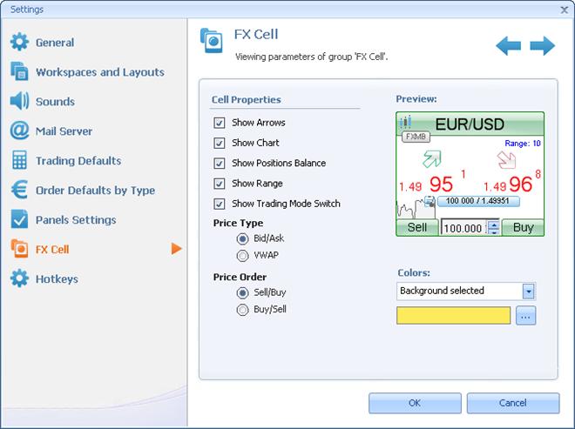Go to next settings group arrow
The height and width of the screenshot is (429, 575).
pyautogui.click(x=543, y=46)
